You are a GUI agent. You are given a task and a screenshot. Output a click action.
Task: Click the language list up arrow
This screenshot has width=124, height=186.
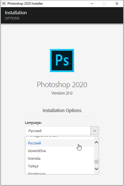click(x=97, y=142)
